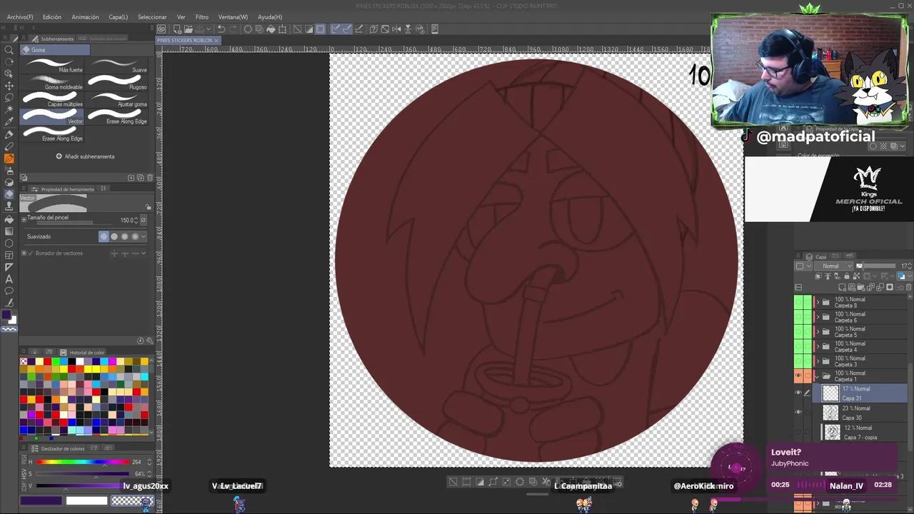Expand Carpeta 6 folder arrow
The image size is (914, 514).
(x=818, y=318)
